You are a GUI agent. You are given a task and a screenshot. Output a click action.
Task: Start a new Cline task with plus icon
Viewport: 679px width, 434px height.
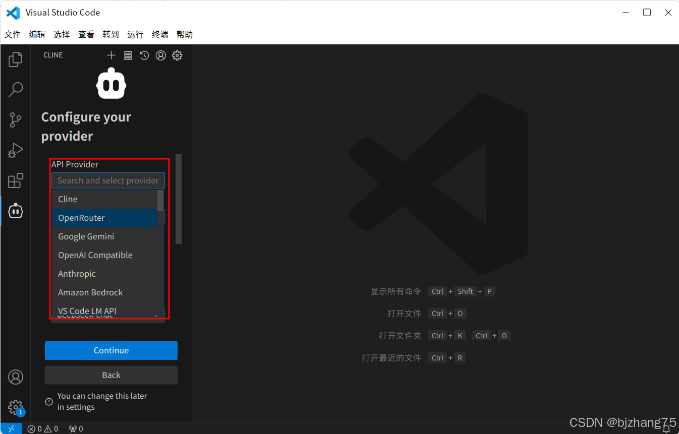pos(111,55)
